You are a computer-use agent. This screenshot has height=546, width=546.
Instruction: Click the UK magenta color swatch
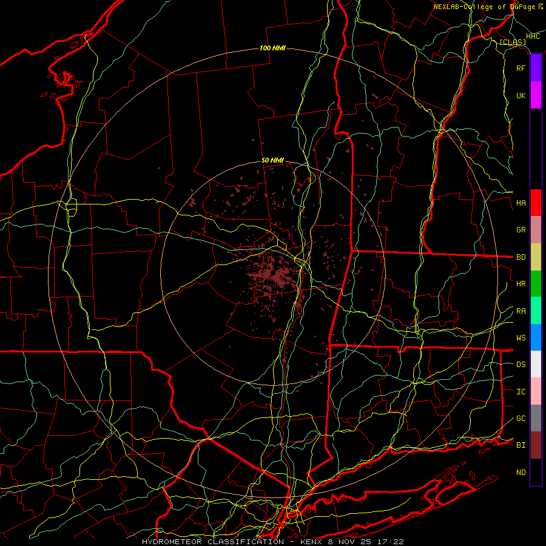[536, 95]
